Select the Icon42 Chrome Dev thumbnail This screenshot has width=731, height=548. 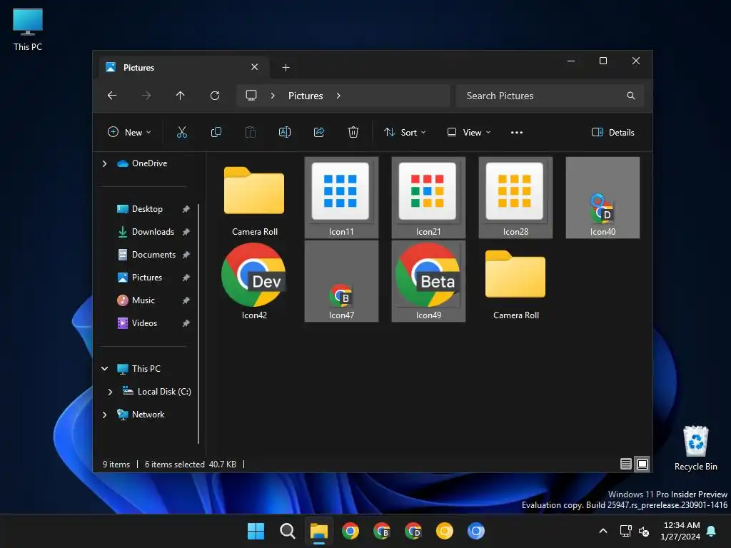pyautogui.click(x=254, y=281)
